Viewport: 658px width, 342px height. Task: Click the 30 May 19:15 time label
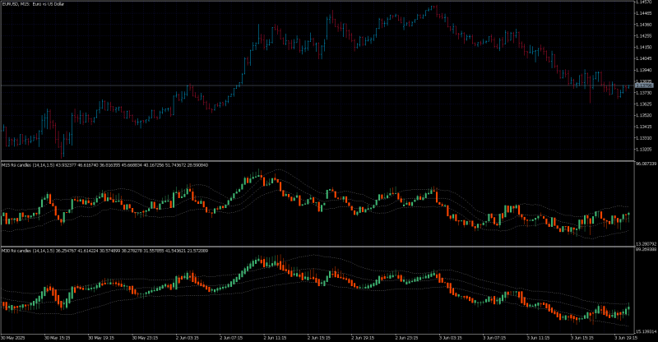(x=100, y=337)
